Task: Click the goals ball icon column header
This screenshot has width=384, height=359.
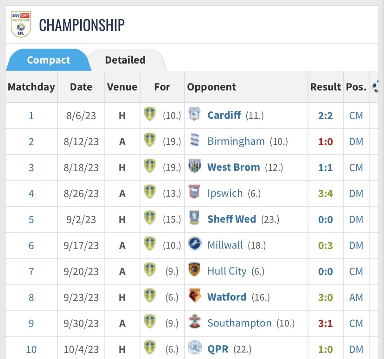Action: [377, 87]
